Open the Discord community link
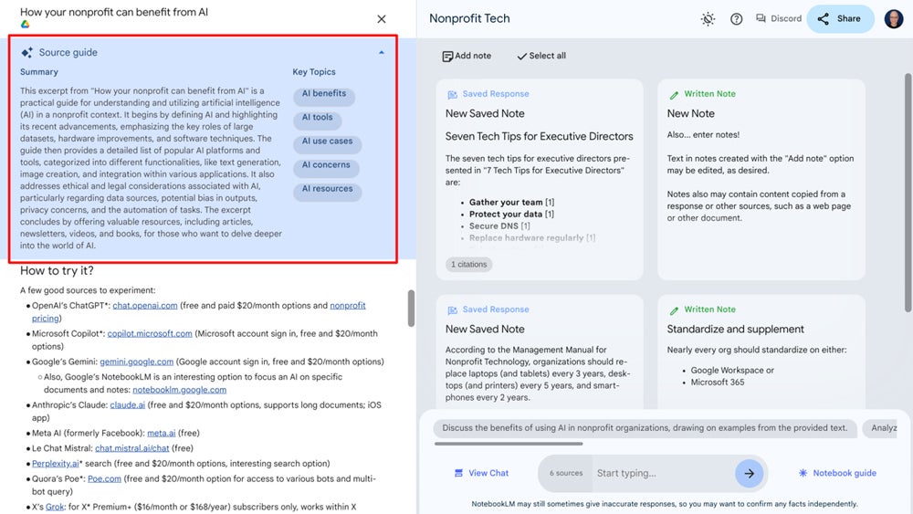The height and width of the screenshot is (514, 913). (778, 18)
